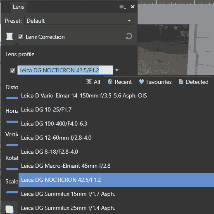The height and width of the screenshot is (214, 214).
Task: Choose Leica DG Summilux 25mm f/1.4 Asph.
Action: tap(116, 208)
